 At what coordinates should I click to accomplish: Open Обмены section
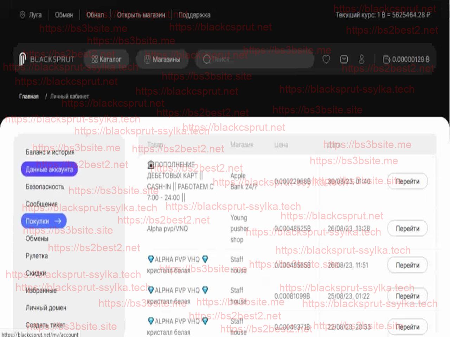[37, 238]
